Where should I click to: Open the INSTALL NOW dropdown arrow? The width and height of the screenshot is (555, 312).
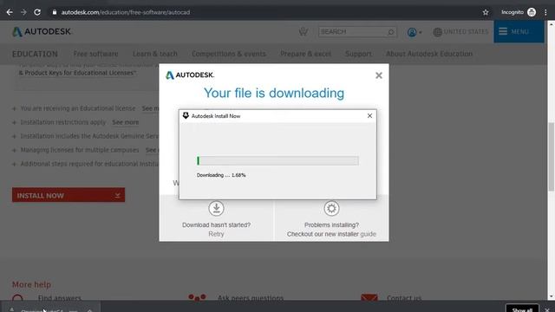[x=118, y=195]
